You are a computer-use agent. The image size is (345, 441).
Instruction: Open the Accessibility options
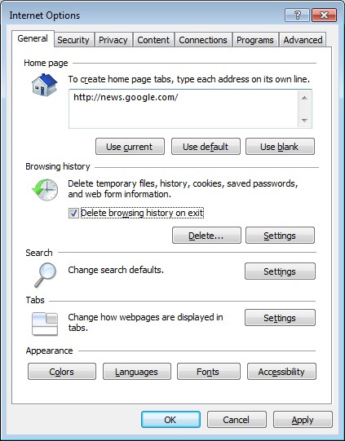coord(281,372)
